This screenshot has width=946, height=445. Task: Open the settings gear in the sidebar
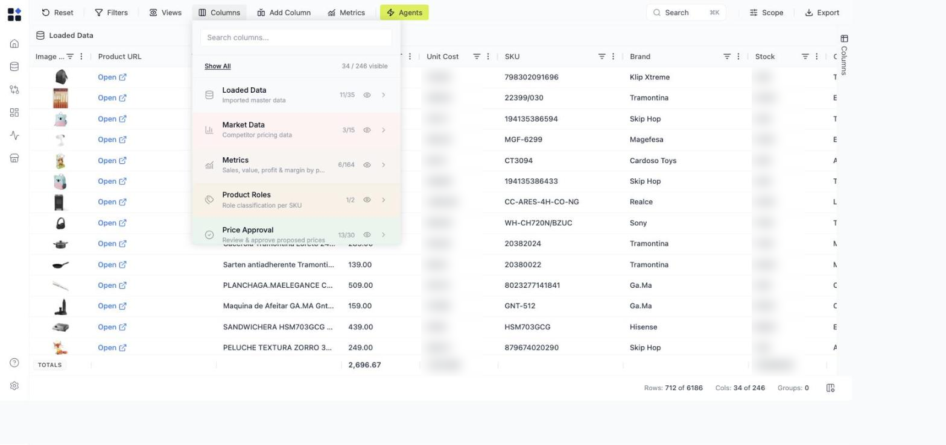14,386
